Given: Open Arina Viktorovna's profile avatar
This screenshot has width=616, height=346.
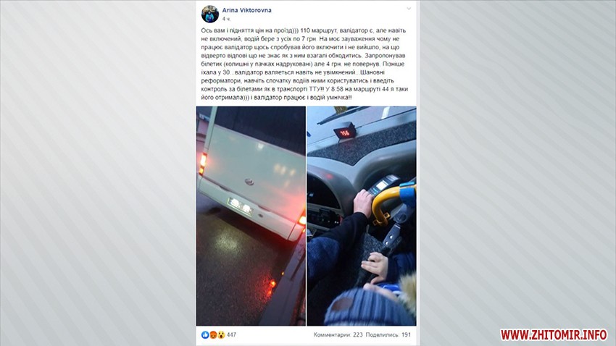Looking at the screenshot, I should pyautogui.click(x=209, y=14).
